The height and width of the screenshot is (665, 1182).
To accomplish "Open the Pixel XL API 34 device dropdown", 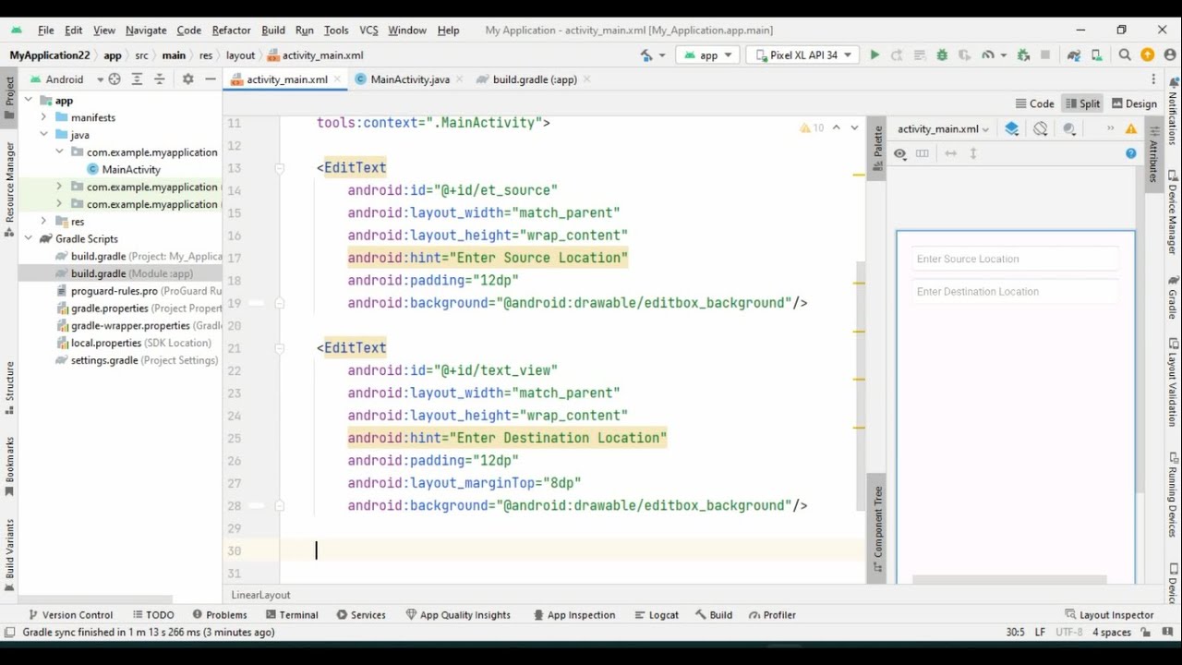I will pyautogui.click(x=803, y=55).
